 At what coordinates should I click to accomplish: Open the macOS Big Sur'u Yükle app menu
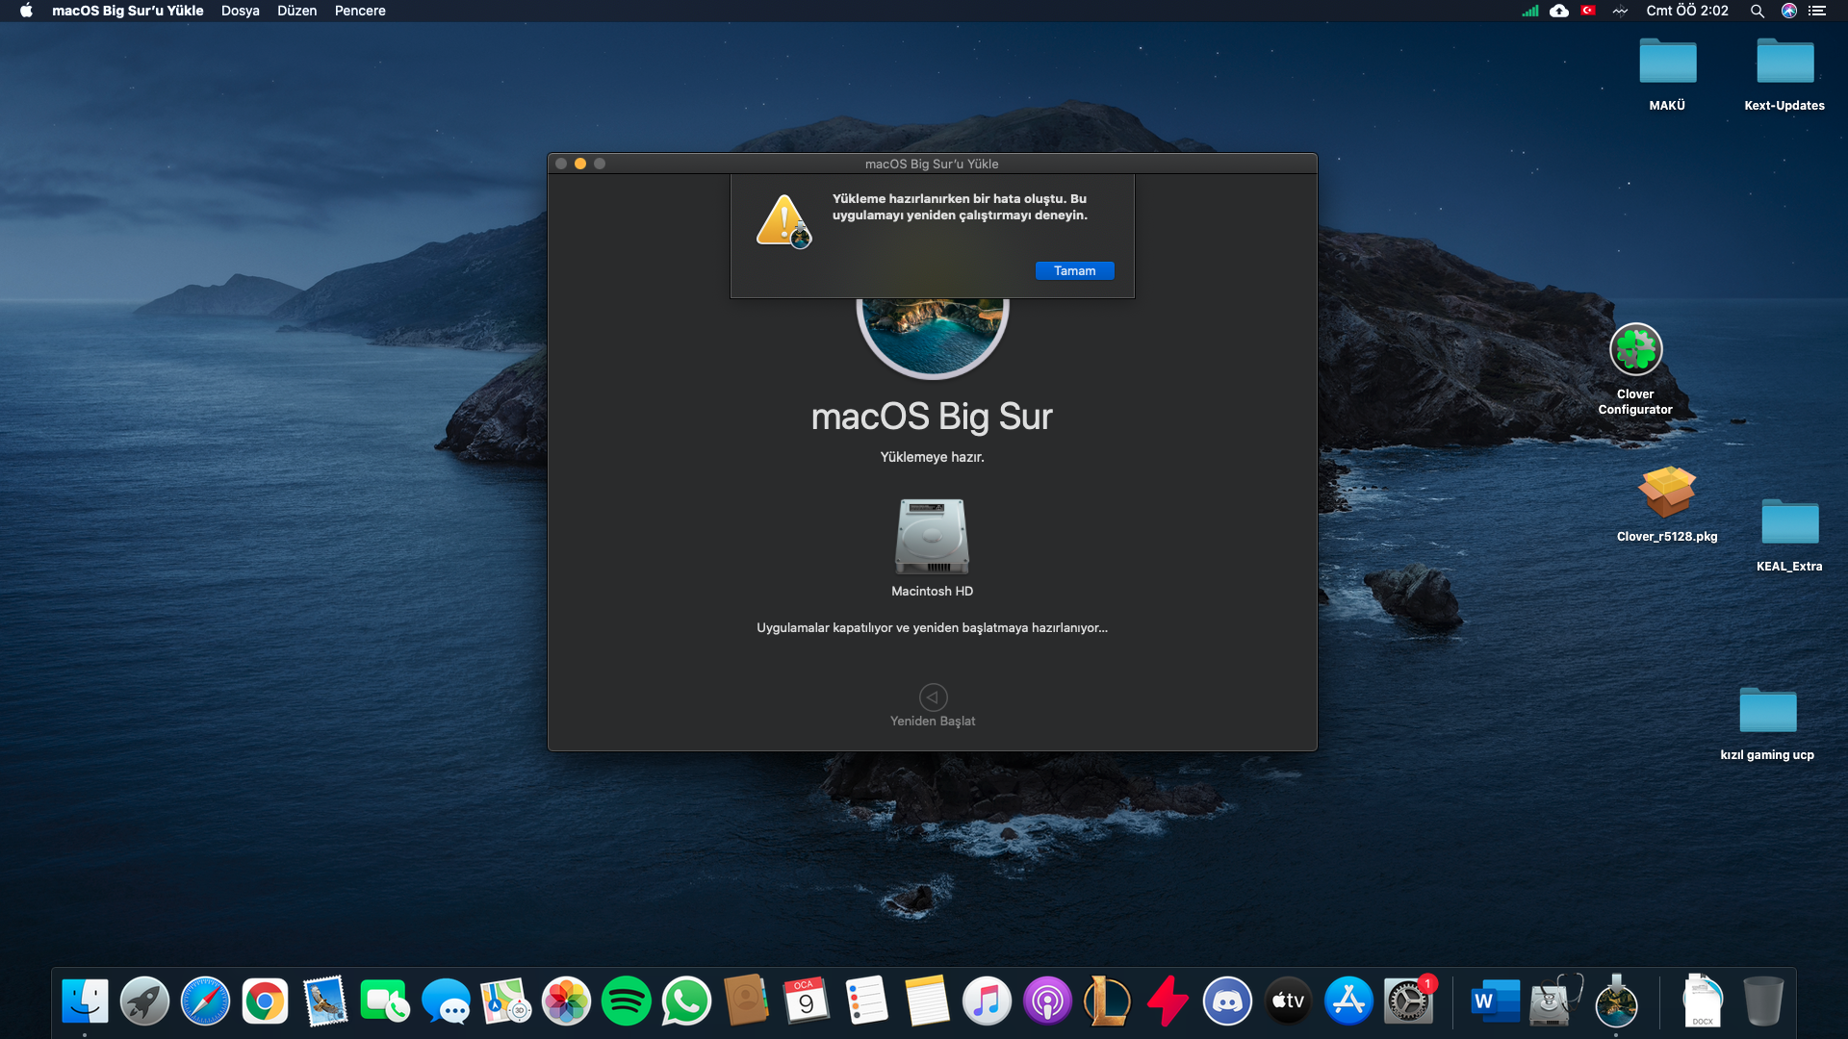click(x=128, y=11)
